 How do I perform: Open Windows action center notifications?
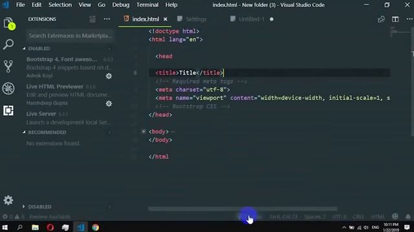(407, 227)
